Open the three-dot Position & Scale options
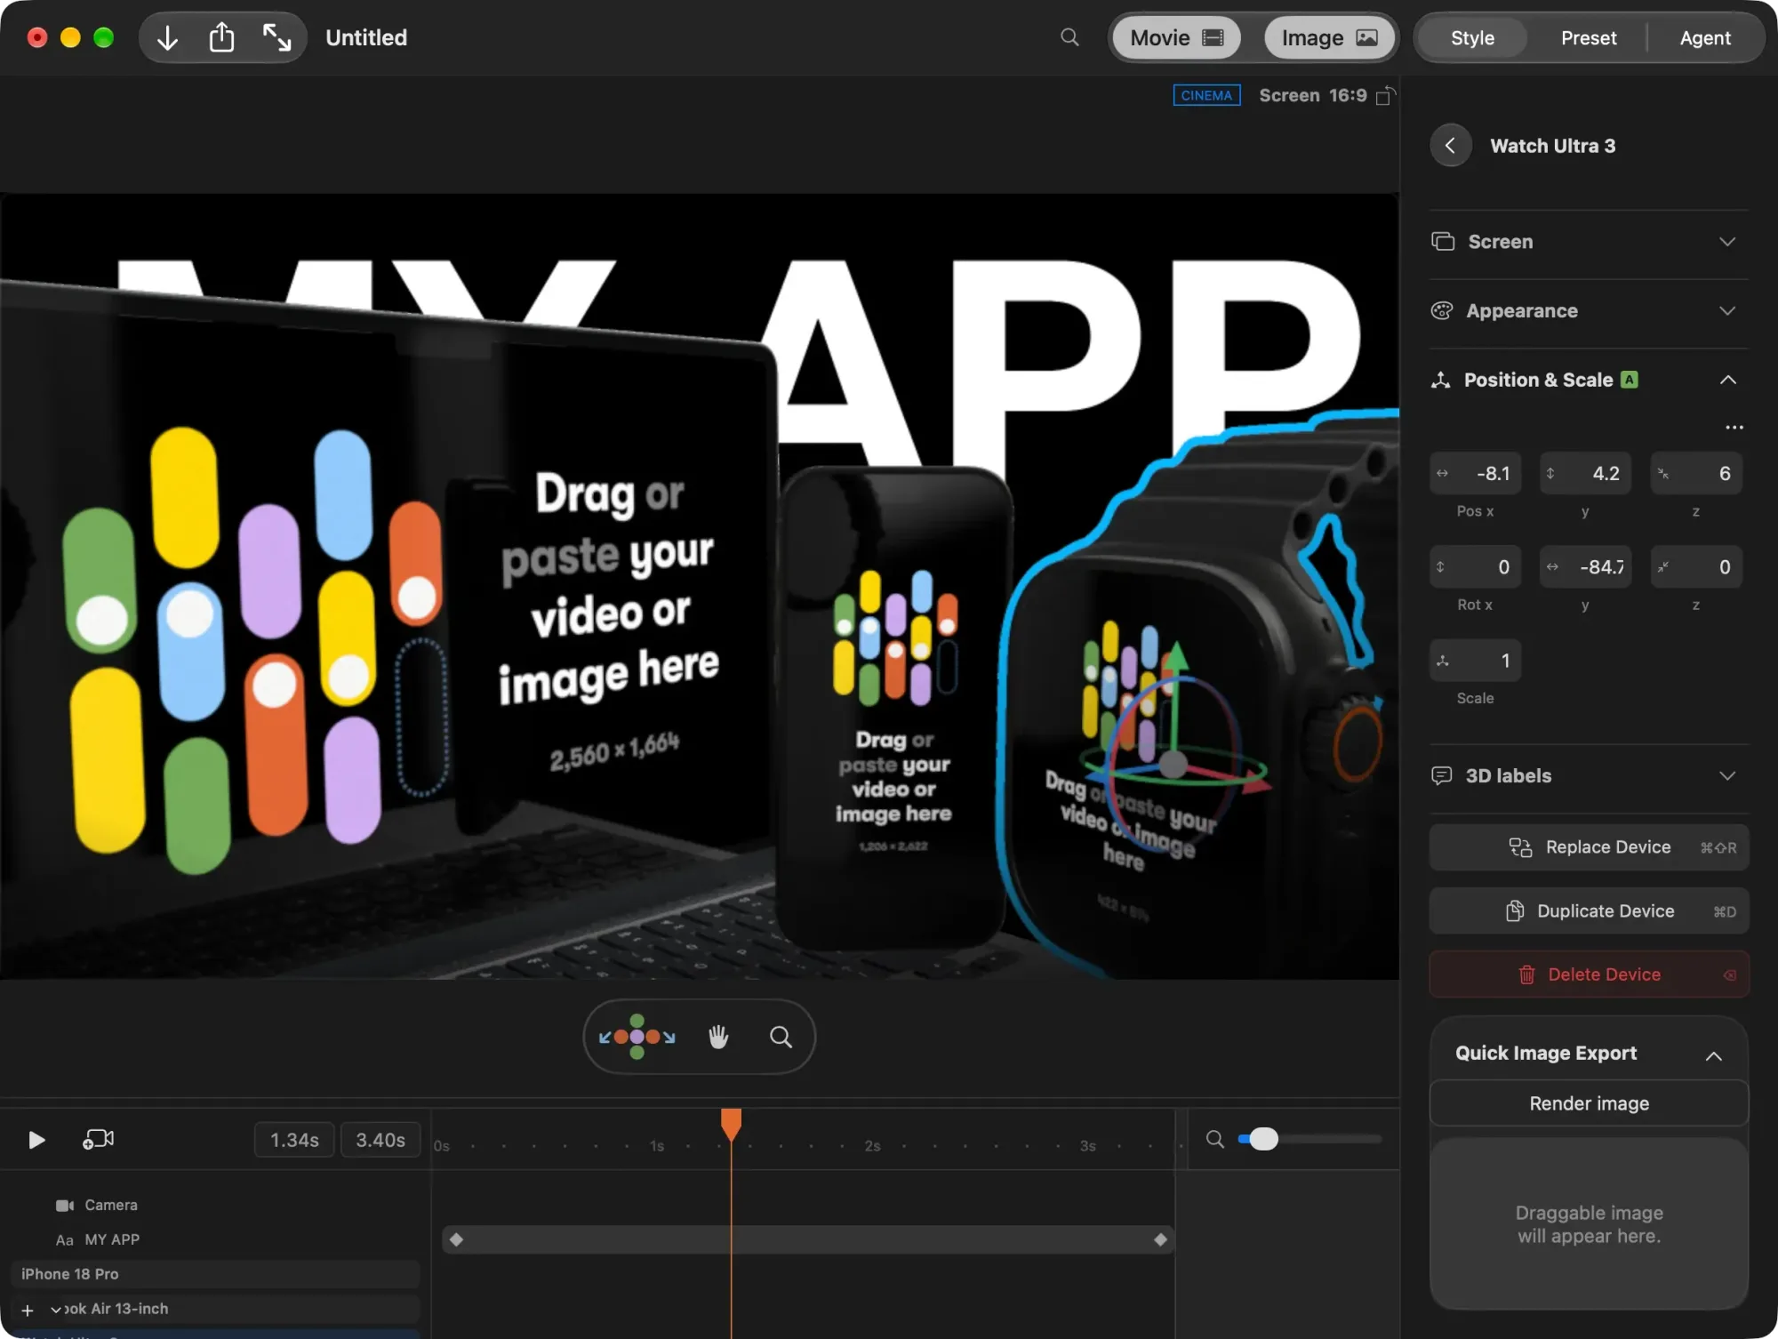 (x=1734, y=428)
